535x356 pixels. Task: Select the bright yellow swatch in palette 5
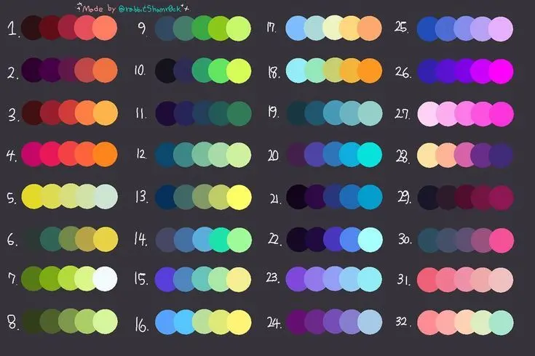pos(32,197)
